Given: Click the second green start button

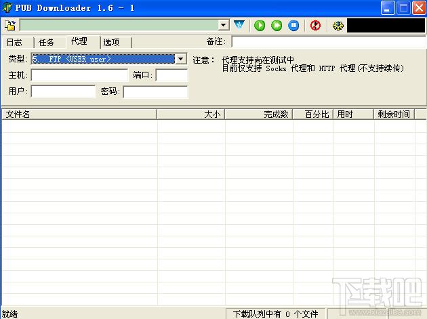Looking at the screenshot, I should (277, 26).
